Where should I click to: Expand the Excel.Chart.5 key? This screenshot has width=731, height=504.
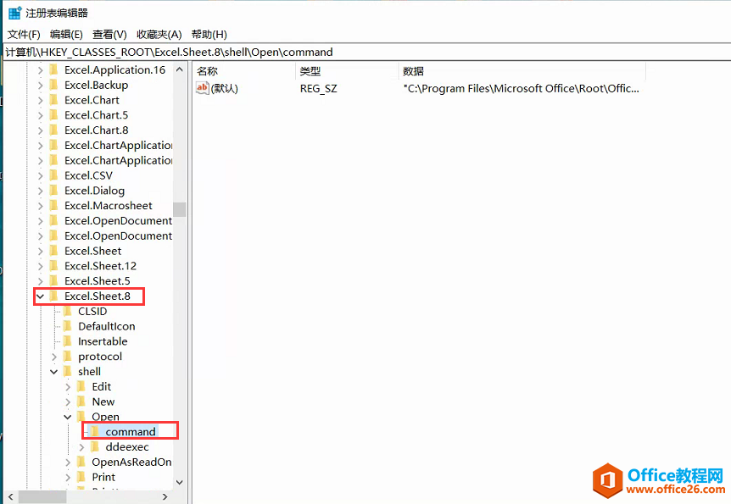[x=40, y=115]
